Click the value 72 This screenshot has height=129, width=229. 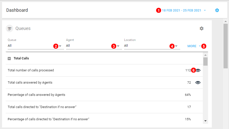click(x=189, y=83)
